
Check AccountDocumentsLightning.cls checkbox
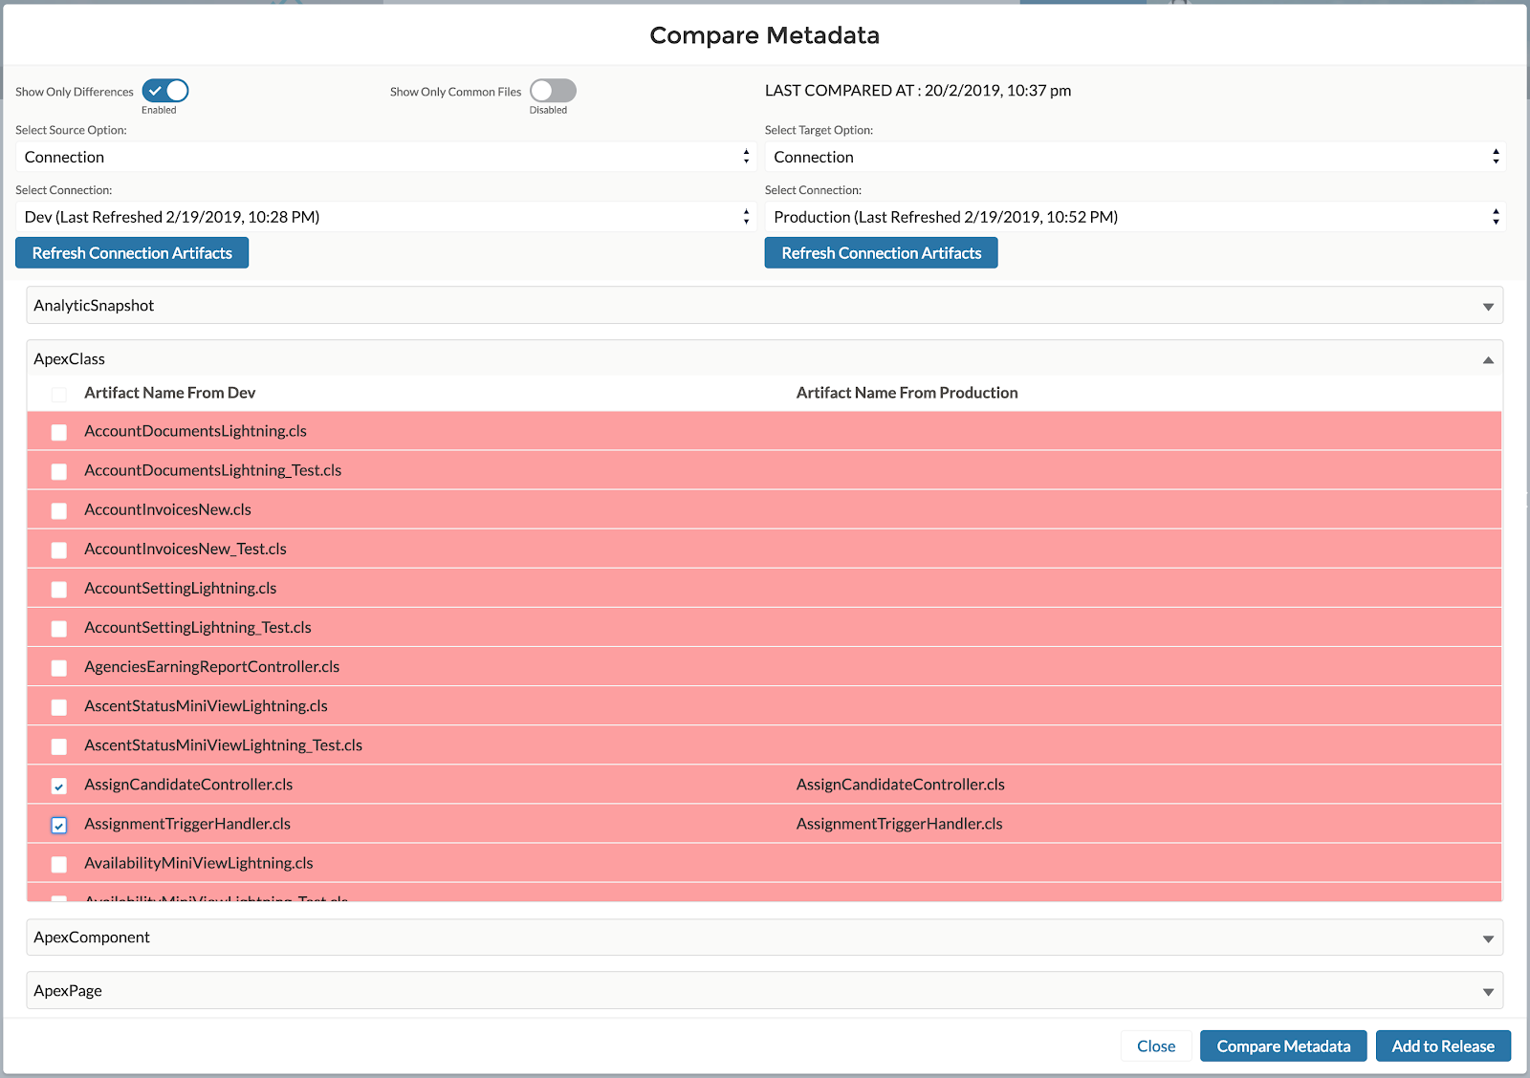tap(59, 432)
